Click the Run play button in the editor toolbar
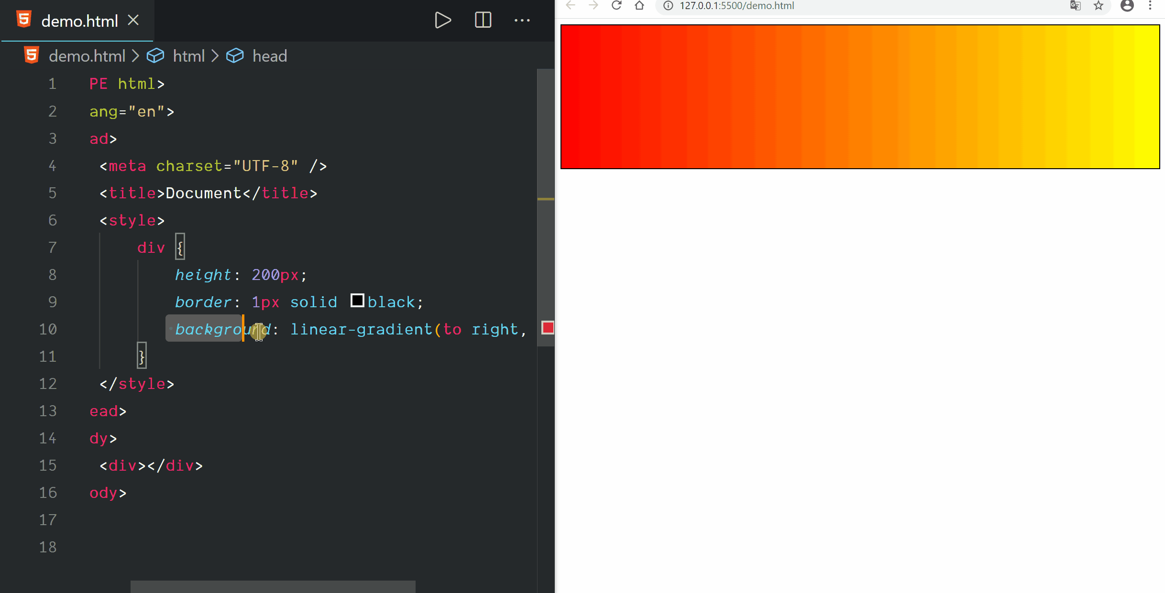The width and height of the screenshot is (1165, 593). (442, 21)
